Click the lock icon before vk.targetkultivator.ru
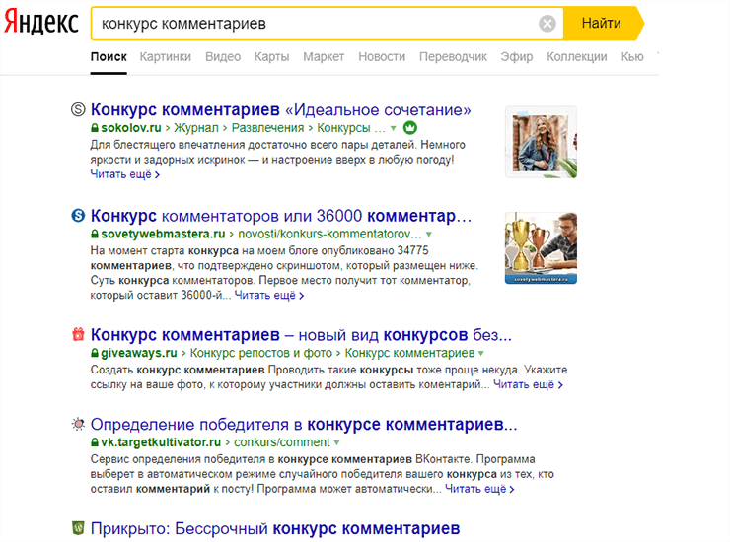Image resolution: width=730 pixels, height=542 pixels. click(x=95, y=441)
